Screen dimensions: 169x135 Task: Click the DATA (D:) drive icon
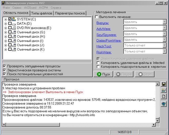click(x=14, y=24)
